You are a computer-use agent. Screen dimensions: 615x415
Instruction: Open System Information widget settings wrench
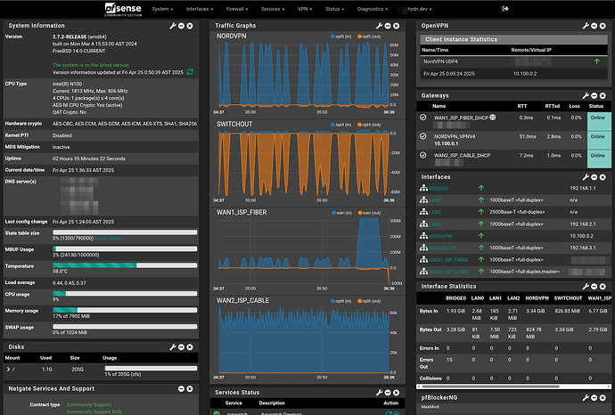pos(173,26)
